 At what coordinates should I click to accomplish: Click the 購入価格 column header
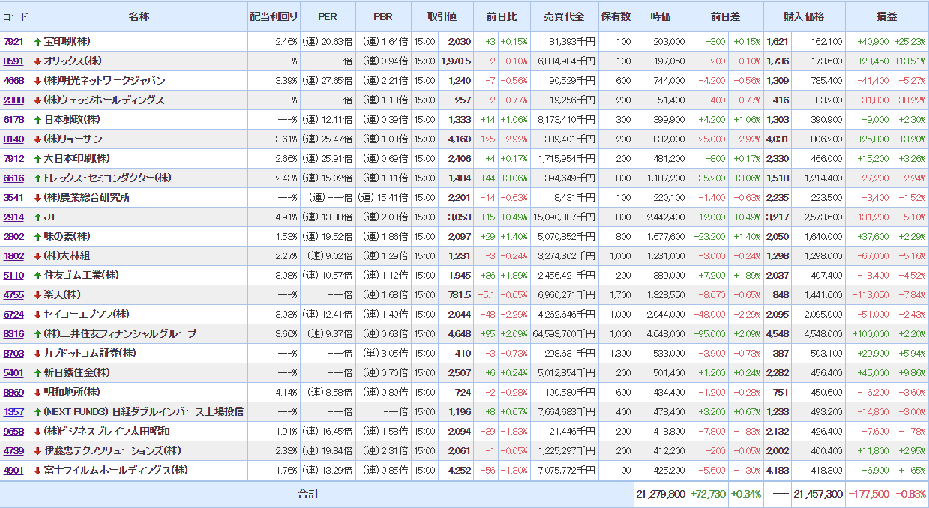tap(804, 16)
